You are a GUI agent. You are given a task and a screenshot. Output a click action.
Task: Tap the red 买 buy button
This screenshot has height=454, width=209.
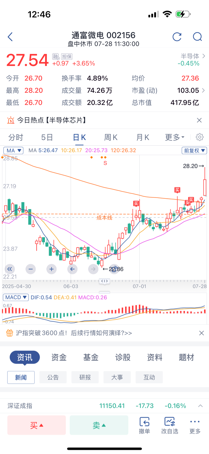[x=36, y=425]
